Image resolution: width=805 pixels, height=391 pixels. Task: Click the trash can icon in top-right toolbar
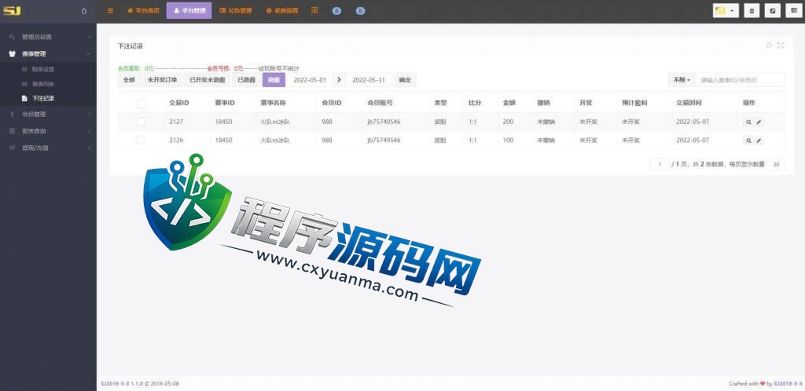pyautogui.click(x=752, y=11)
